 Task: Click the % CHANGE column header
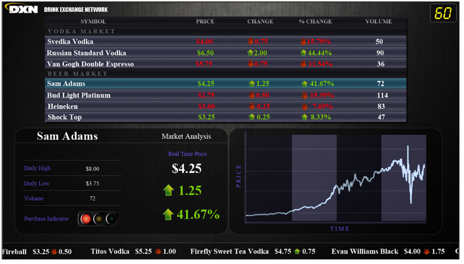(315, 22)
